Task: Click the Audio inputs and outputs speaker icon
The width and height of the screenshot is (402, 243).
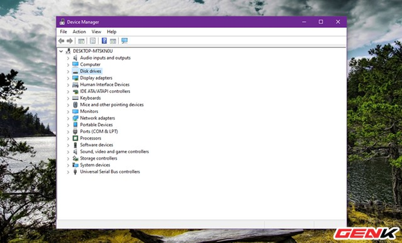Action: pos(75,58)
